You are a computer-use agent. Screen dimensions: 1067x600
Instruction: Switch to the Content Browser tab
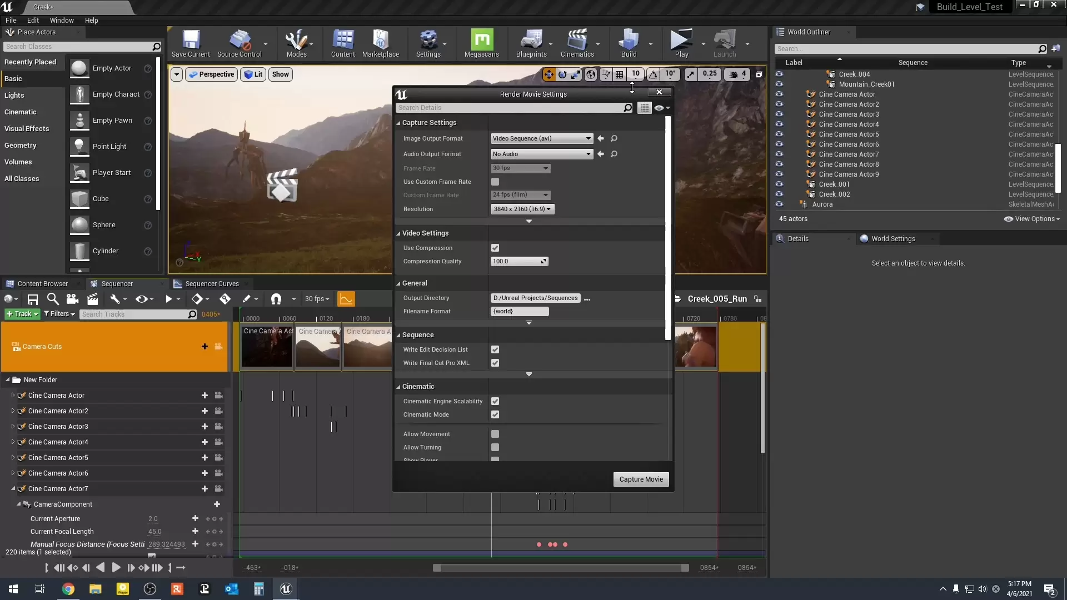click(42, 284)
